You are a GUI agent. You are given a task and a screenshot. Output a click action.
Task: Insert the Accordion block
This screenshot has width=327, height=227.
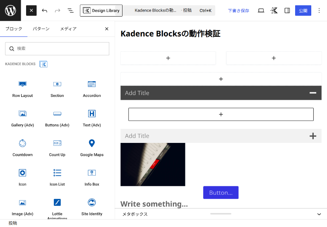point(92,89)
